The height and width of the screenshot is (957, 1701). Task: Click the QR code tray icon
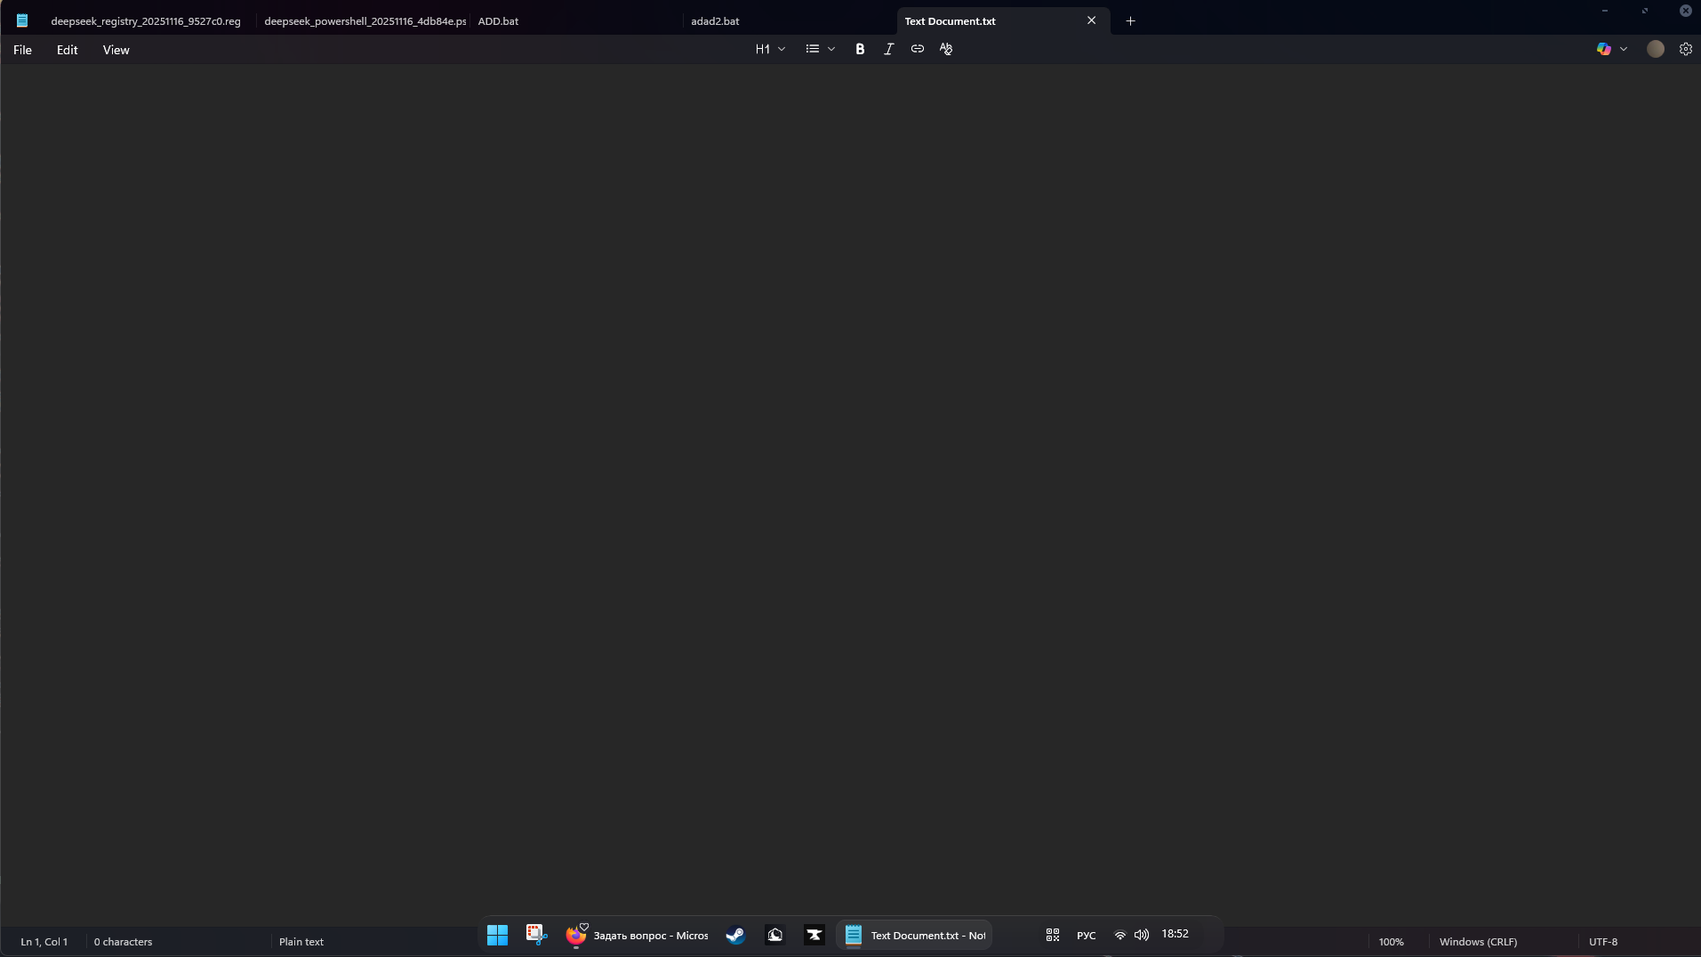(1053, 935)
